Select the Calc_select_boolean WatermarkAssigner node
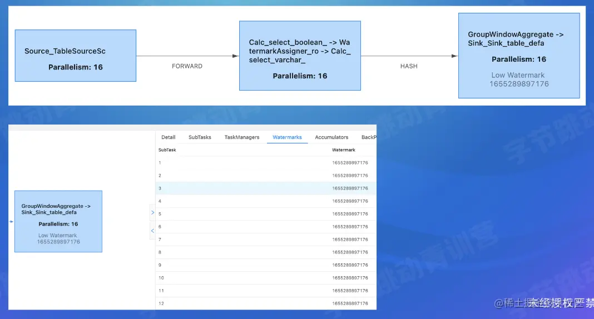The width and height of the screenshot is (594, 319). click(x=300, y=56)
